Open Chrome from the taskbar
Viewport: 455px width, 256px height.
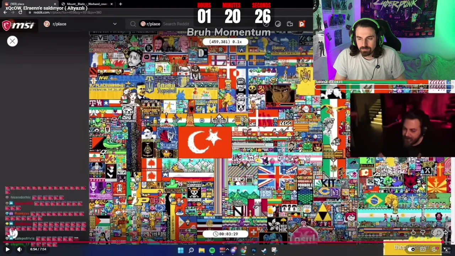tap(243, 250)
